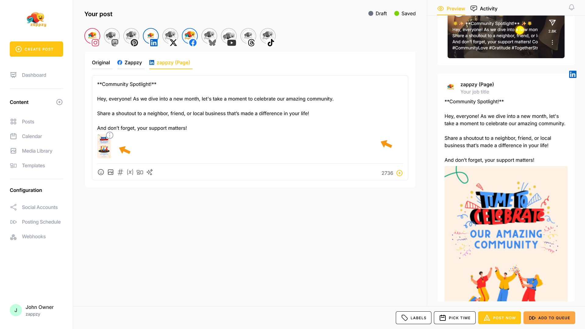
Task: Insert a variable using (x) icon
Action: 130,172
